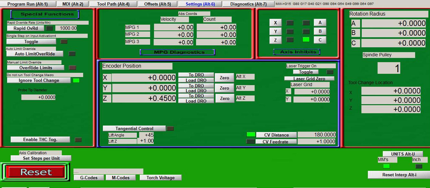Toggle the OverRide Limits LED
430x188 pixels.
[72, 68]
